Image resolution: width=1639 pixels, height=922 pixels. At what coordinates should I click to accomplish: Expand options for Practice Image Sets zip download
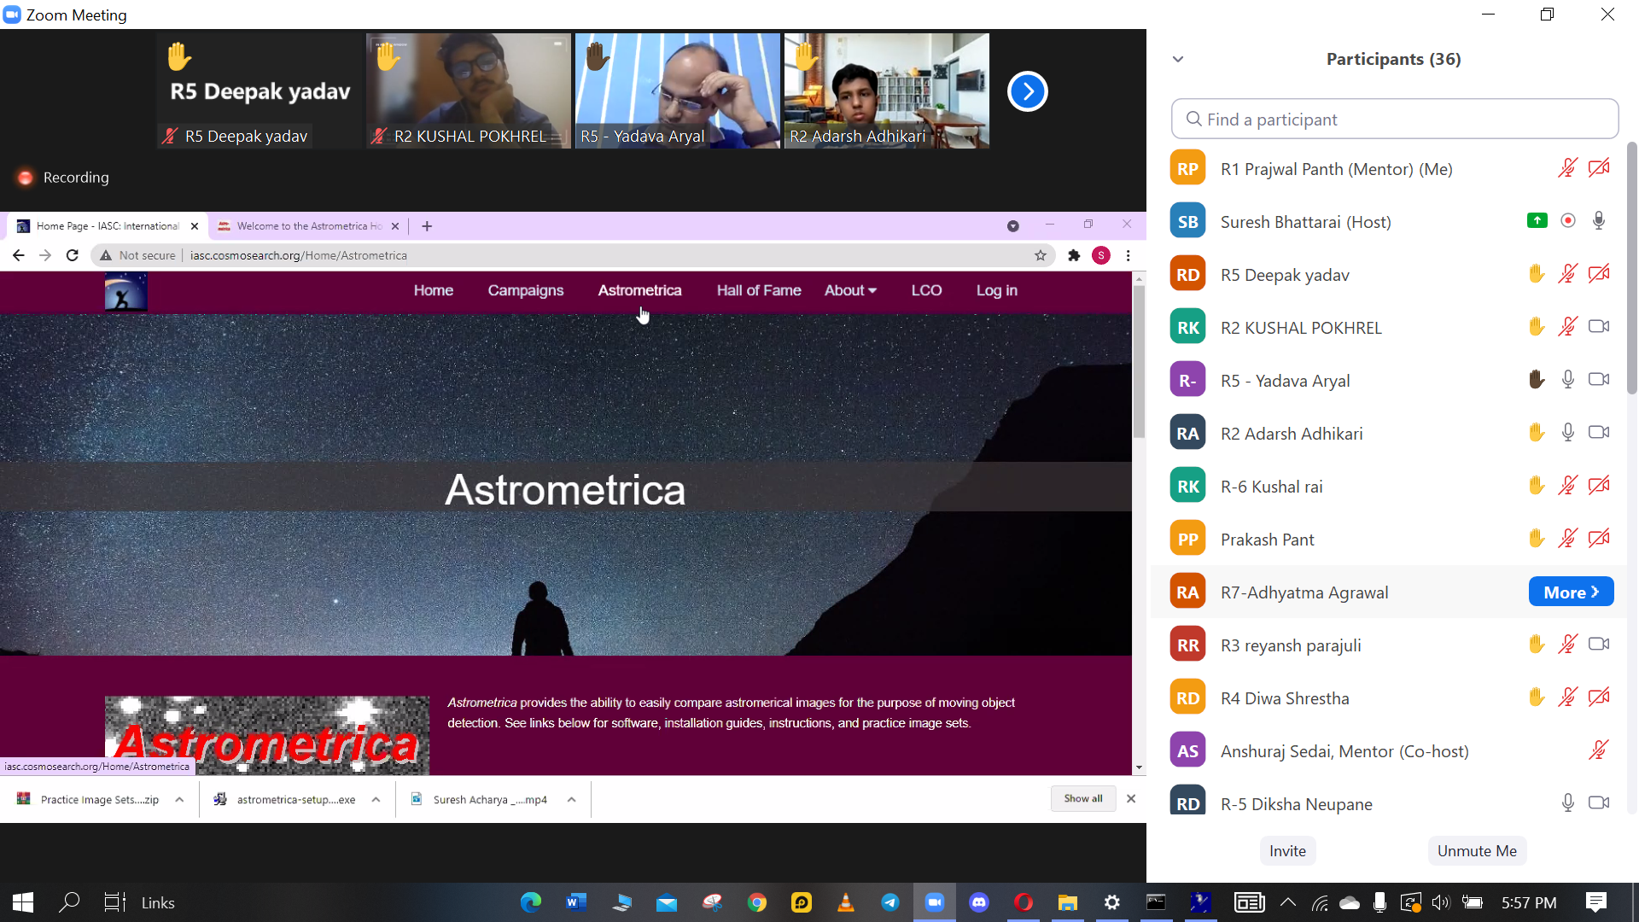coord(179,800)
